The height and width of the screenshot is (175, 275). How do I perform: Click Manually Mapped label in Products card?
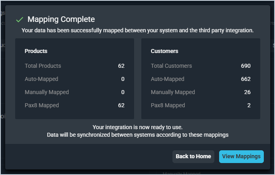(47, 92)
